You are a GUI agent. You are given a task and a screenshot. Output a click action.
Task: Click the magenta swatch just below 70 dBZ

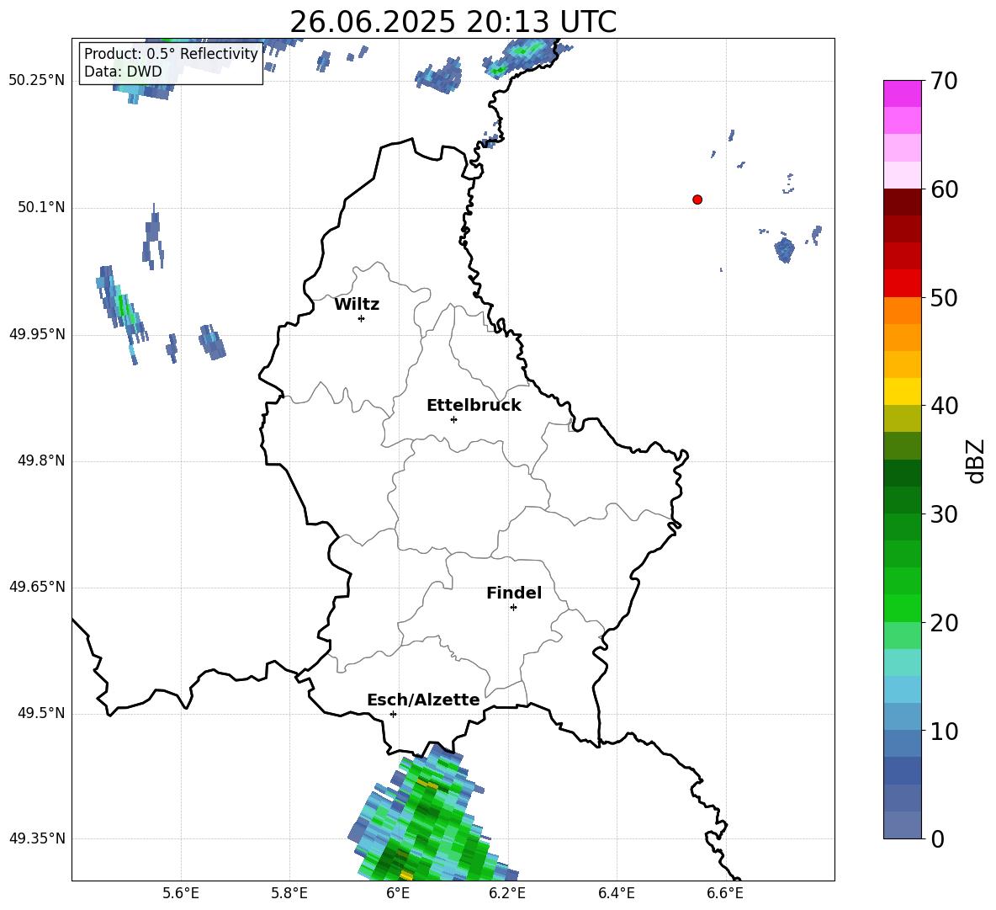coord(902,94)
